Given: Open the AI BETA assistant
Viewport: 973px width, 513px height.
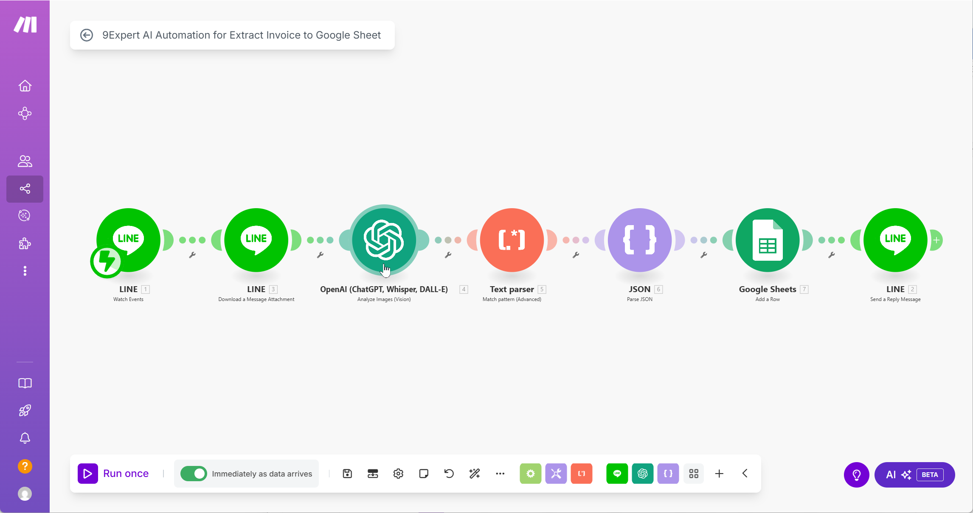Looking at the screenshot, I should point(914,475).
